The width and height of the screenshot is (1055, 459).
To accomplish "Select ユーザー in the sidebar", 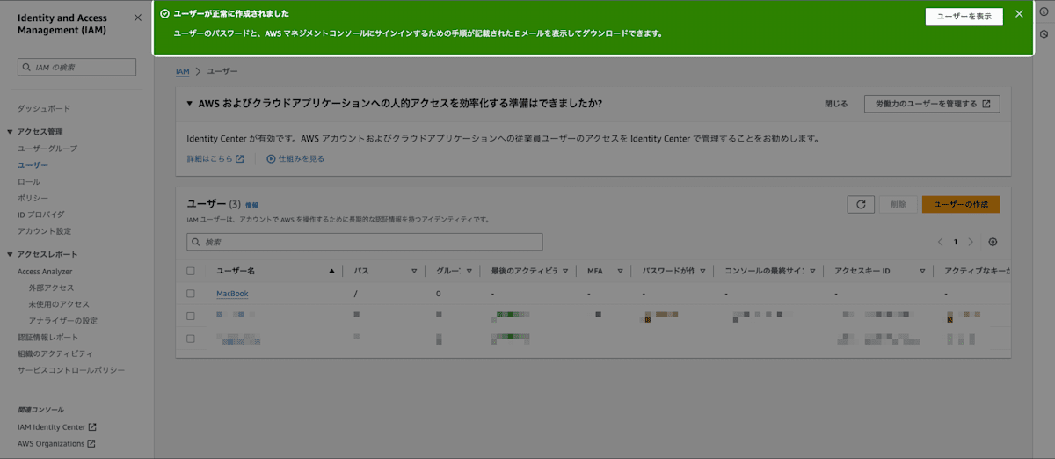I will pos(33,165).
